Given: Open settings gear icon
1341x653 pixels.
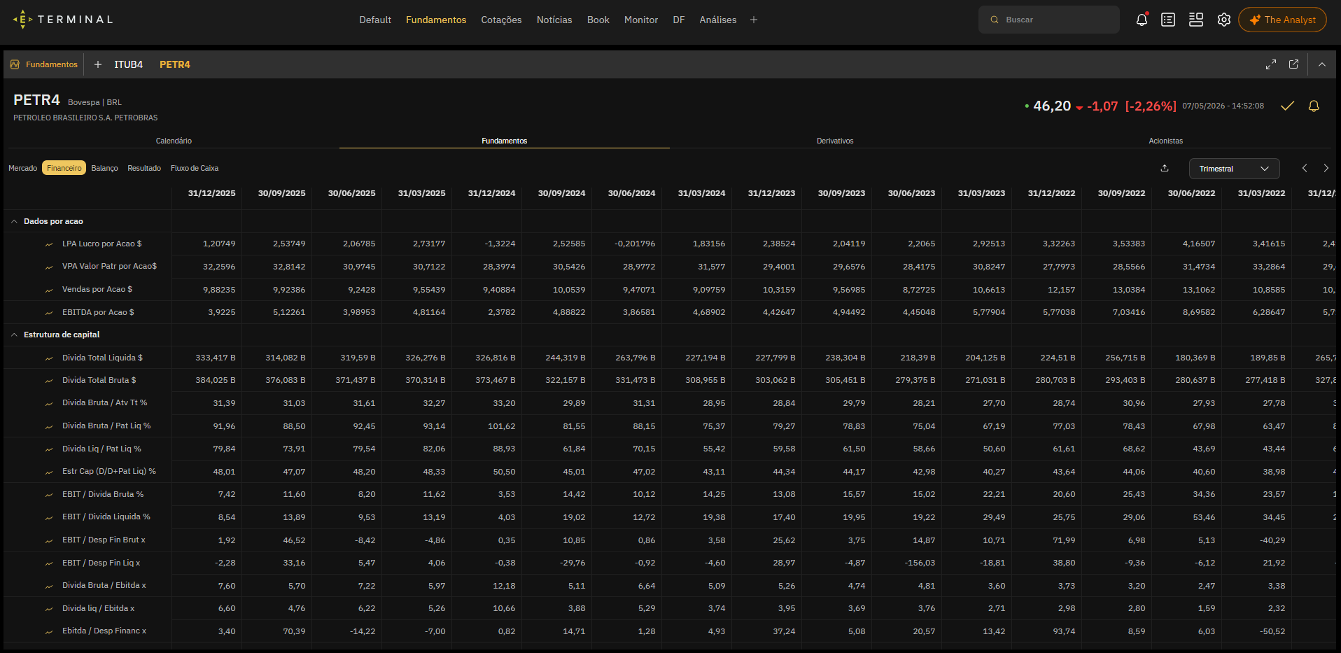Looking at the screenshot, I should (1223, 20).
